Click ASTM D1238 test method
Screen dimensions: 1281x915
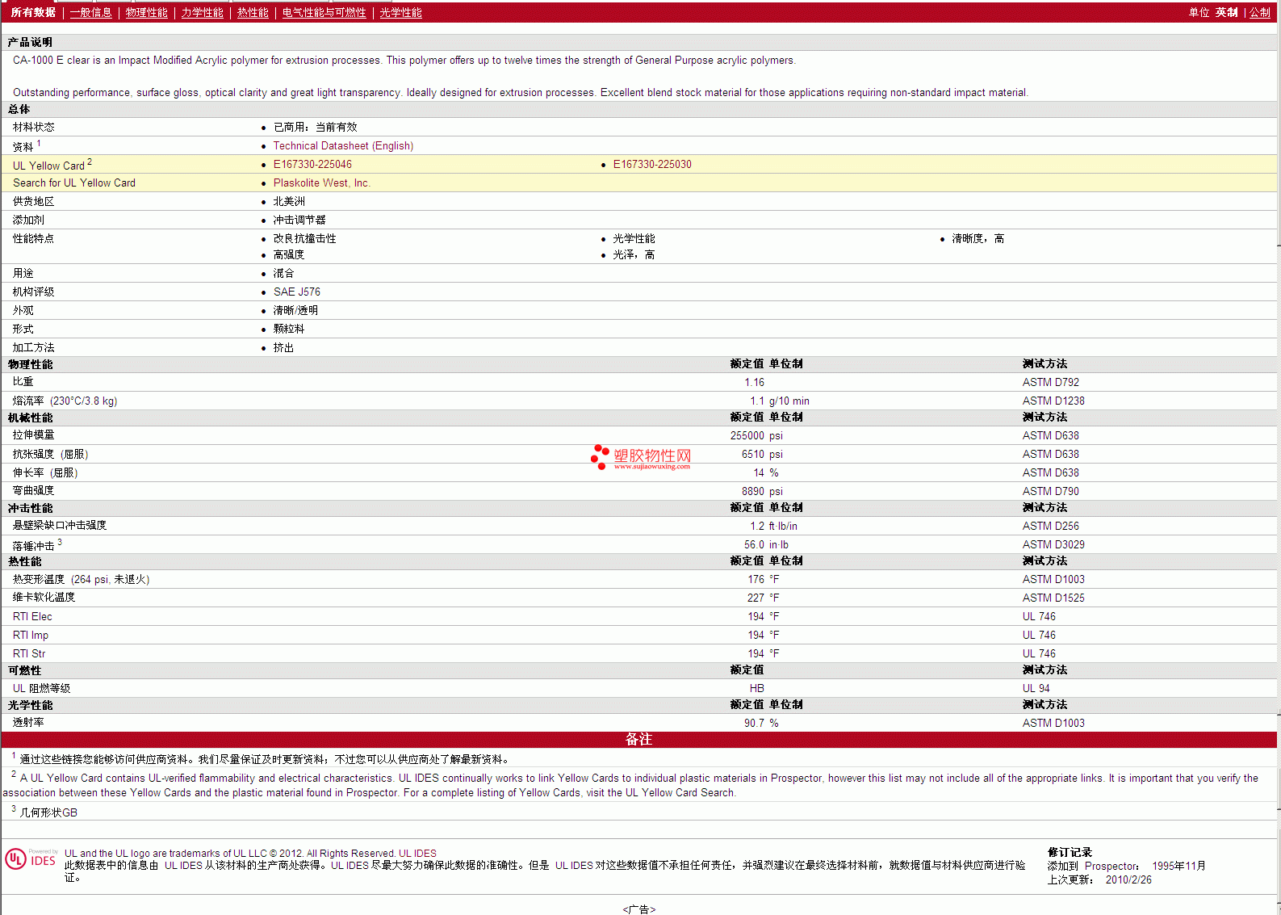point(1053,401)
